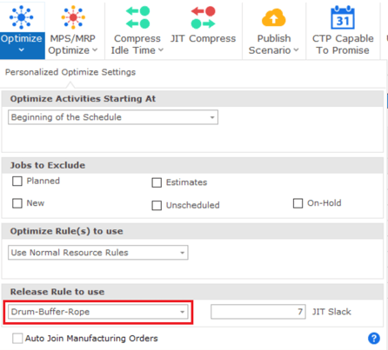Enable the Planned jobs exclusion checkbox
Screen dimensions: 388x350
(17, 182)
